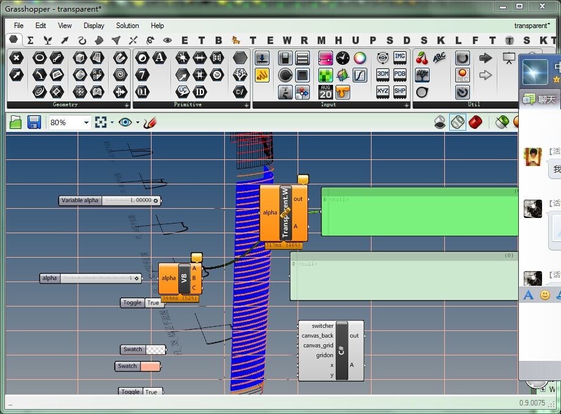Viewport: 561px width, 414px height.
Task: Select the Box parameter icon in Geometry
Action: coord(80,58)
